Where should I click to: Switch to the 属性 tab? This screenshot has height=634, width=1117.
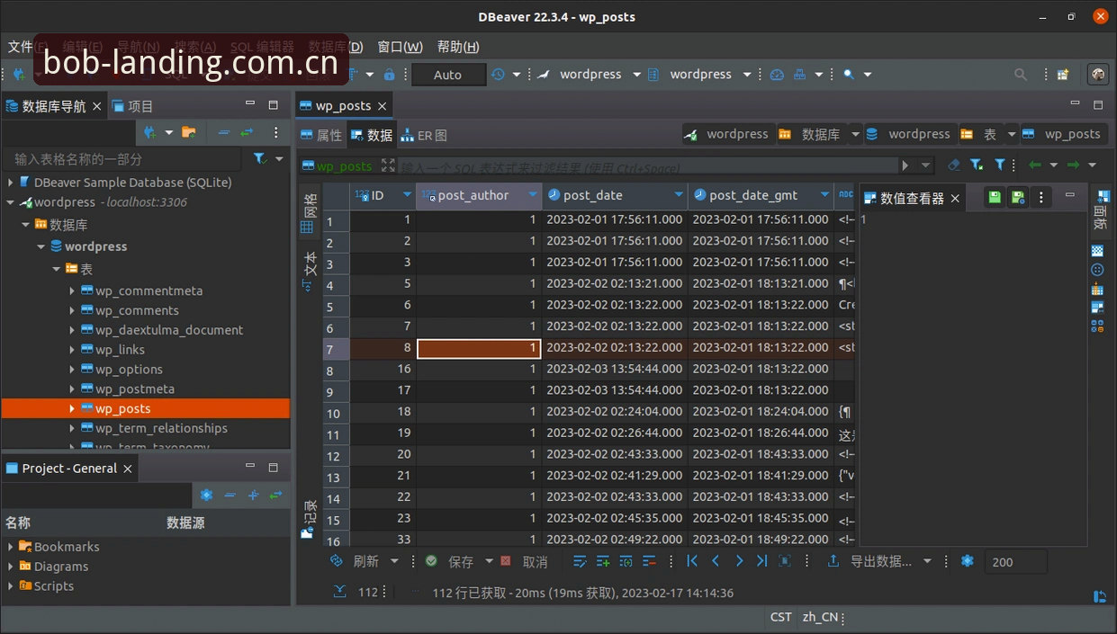tap(321, 135)
